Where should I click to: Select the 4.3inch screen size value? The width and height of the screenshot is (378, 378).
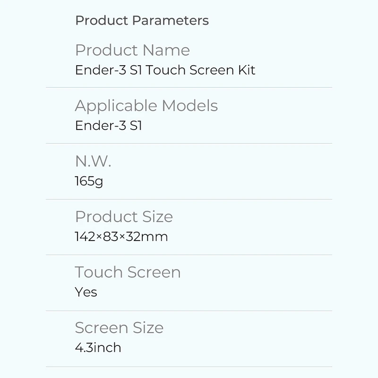point(98,348)
